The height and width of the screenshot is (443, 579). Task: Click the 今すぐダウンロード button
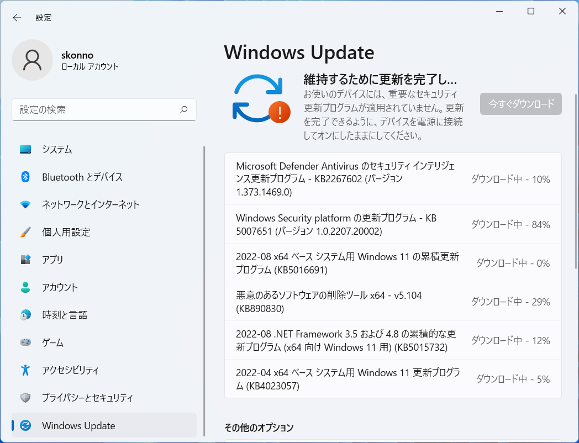click(x=520, y=104)
